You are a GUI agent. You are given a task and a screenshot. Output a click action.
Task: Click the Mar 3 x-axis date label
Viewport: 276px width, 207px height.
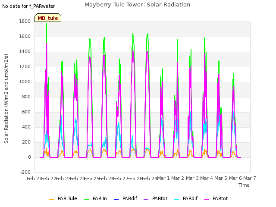coord(192,178)
